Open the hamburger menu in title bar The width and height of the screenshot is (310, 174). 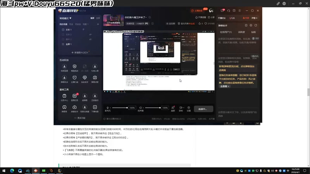(x=239, y=11)
